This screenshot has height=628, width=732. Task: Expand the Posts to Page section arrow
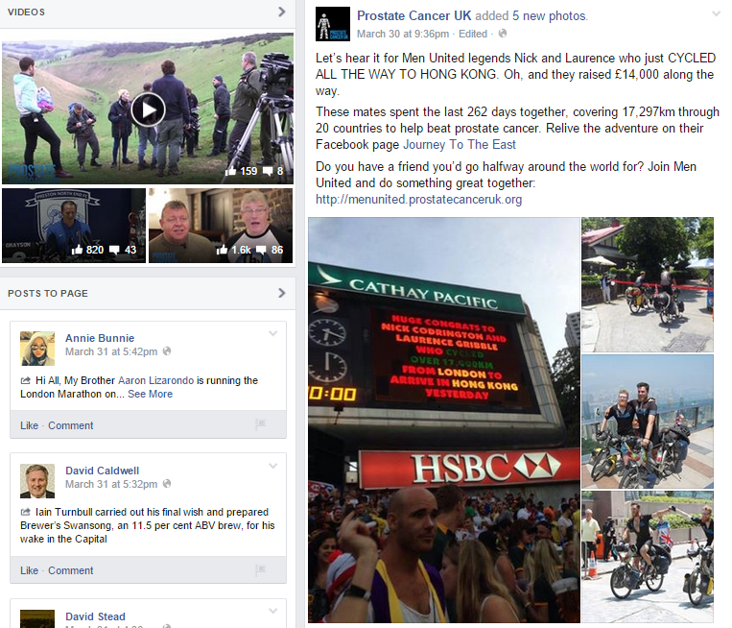[281, 293]
